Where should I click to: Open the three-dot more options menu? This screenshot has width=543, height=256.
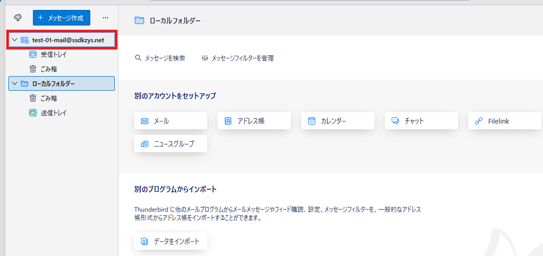[x=105, y=18]
